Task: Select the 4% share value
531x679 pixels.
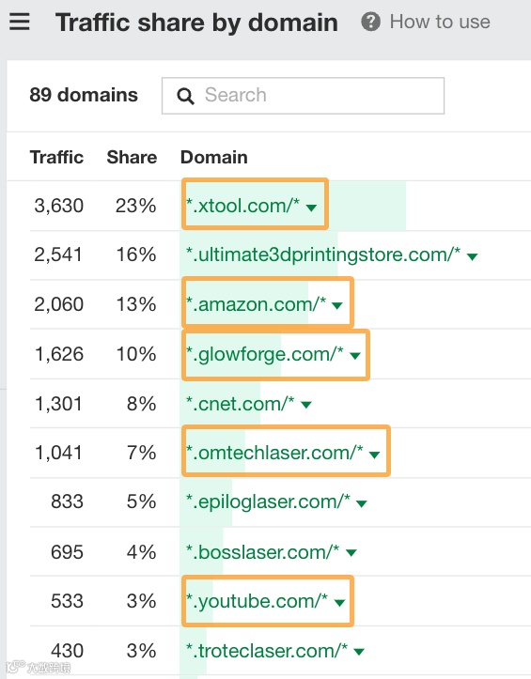Action: [141, 552]
